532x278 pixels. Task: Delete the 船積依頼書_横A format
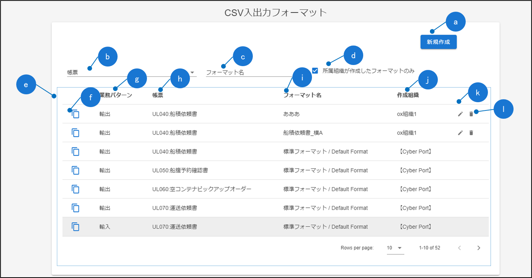[x=471, y=133]
